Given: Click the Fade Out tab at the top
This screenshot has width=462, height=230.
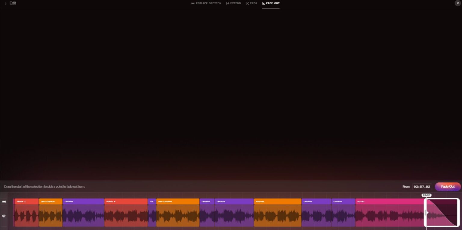Looking at the screenshot, I should coord(271,3).
